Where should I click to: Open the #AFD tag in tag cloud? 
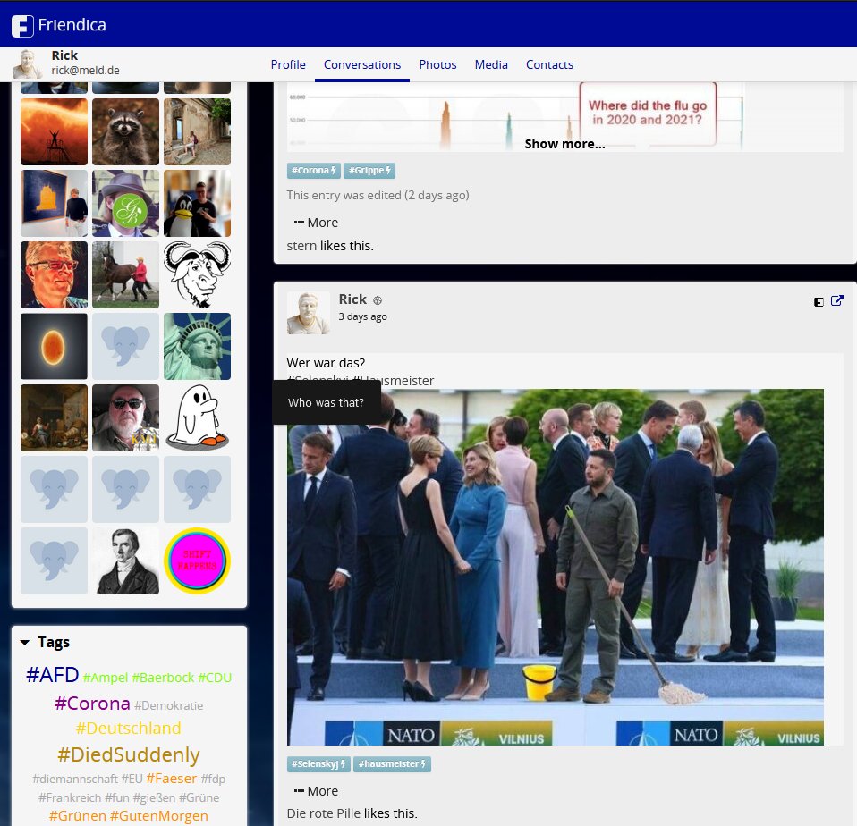pyautogui.click(x=53, y=675)
